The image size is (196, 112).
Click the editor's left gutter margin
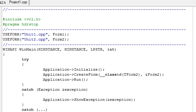(x=1, y=59)
